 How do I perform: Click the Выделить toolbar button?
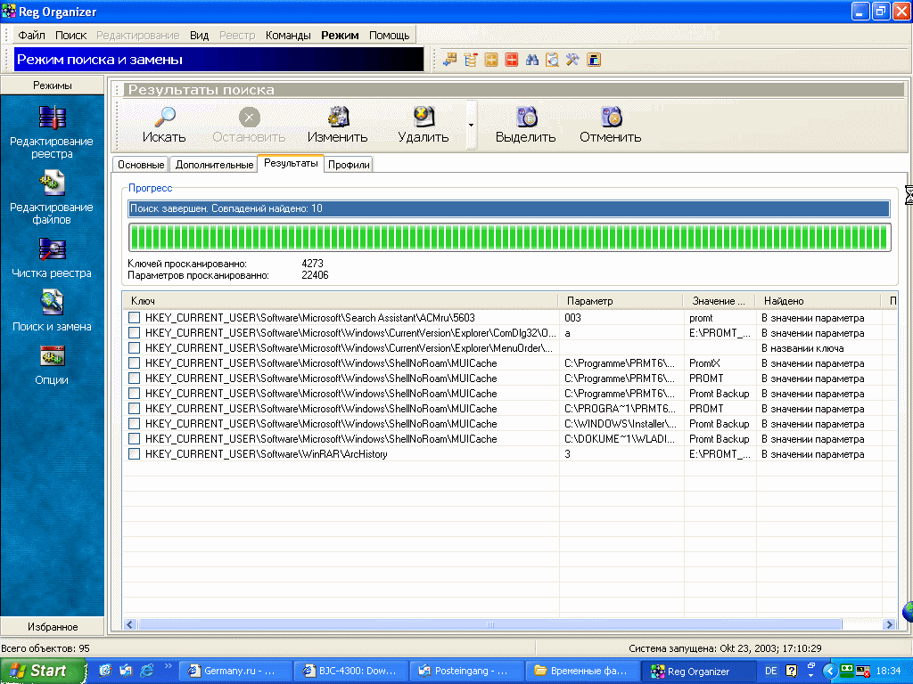526,126
